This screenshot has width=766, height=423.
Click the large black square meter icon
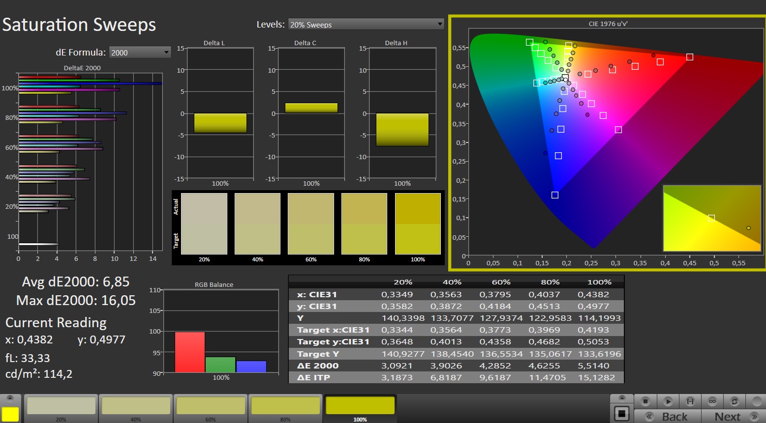(621, 414)
